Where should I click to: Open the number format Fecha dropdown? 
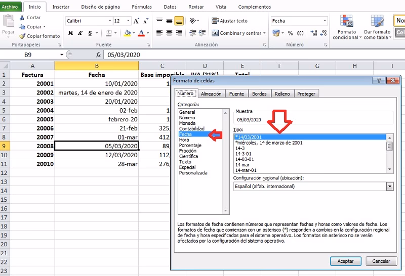[x=325, y=21]
